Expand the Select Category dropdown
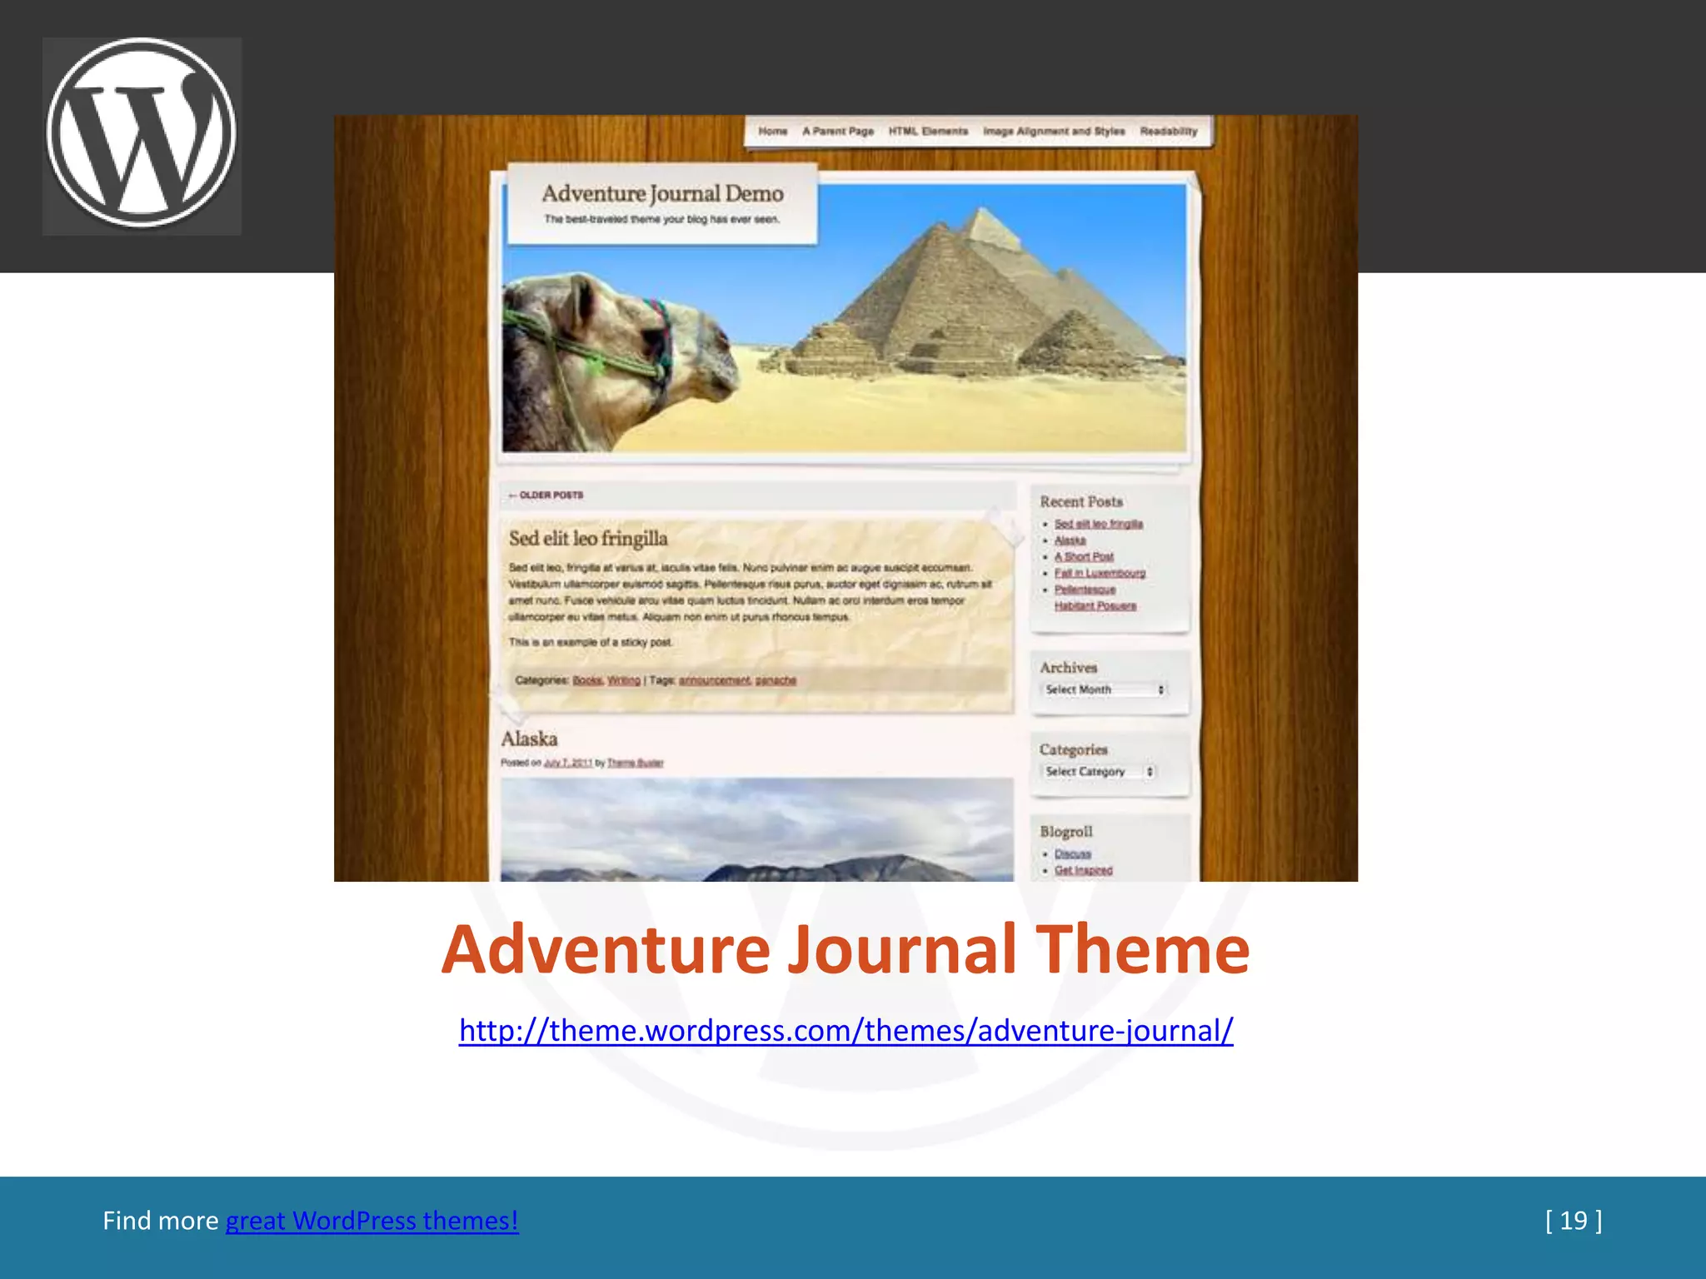The height and width of the screenshot is (1279, 1706). coord(1099,772)
